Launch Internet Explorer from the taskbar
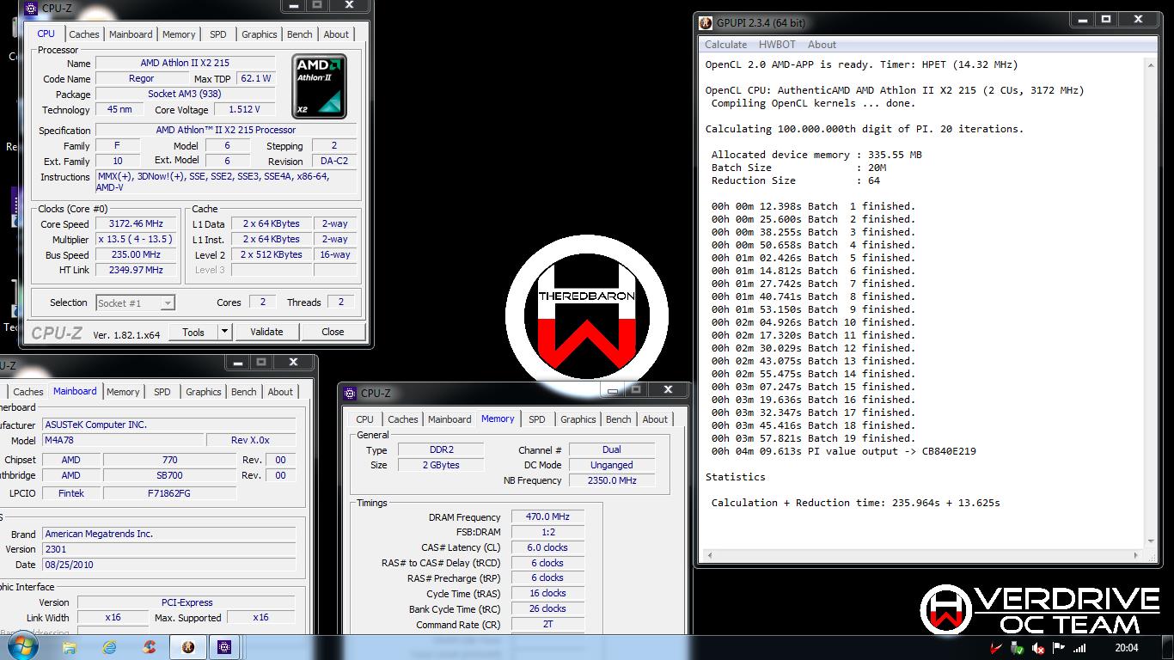1174x660 pixels. click(109, 647)
